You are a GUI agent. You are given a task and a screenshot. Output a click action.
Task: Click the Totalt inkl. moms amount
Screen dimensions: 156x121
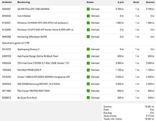click(x=149, y=119)
